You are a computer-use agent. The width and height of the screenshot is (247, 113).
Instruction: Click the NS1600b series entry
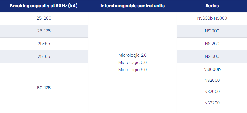[x=212, y=69]
